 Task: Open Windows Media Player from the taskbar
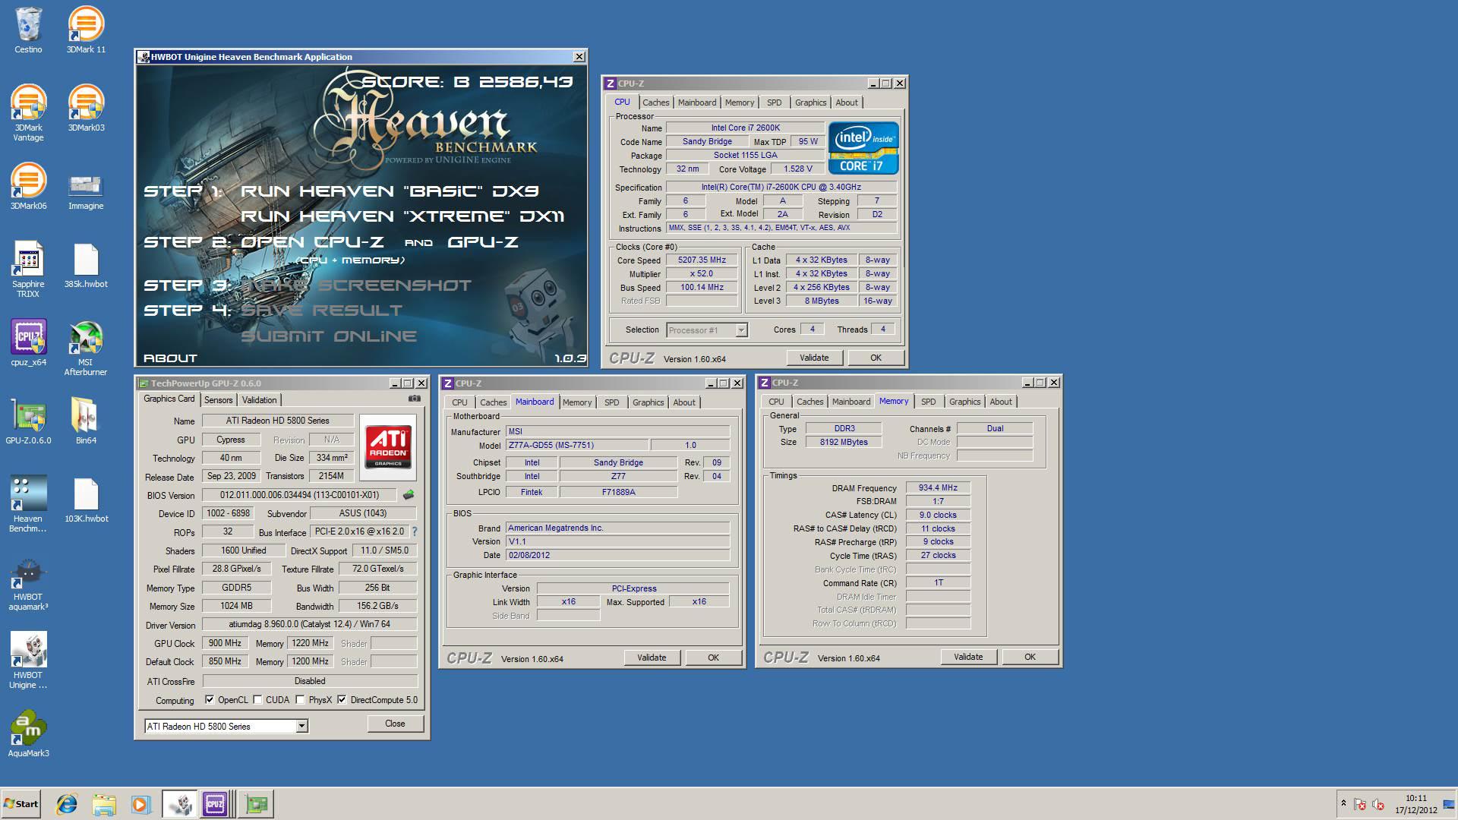(x=140, y=804)
